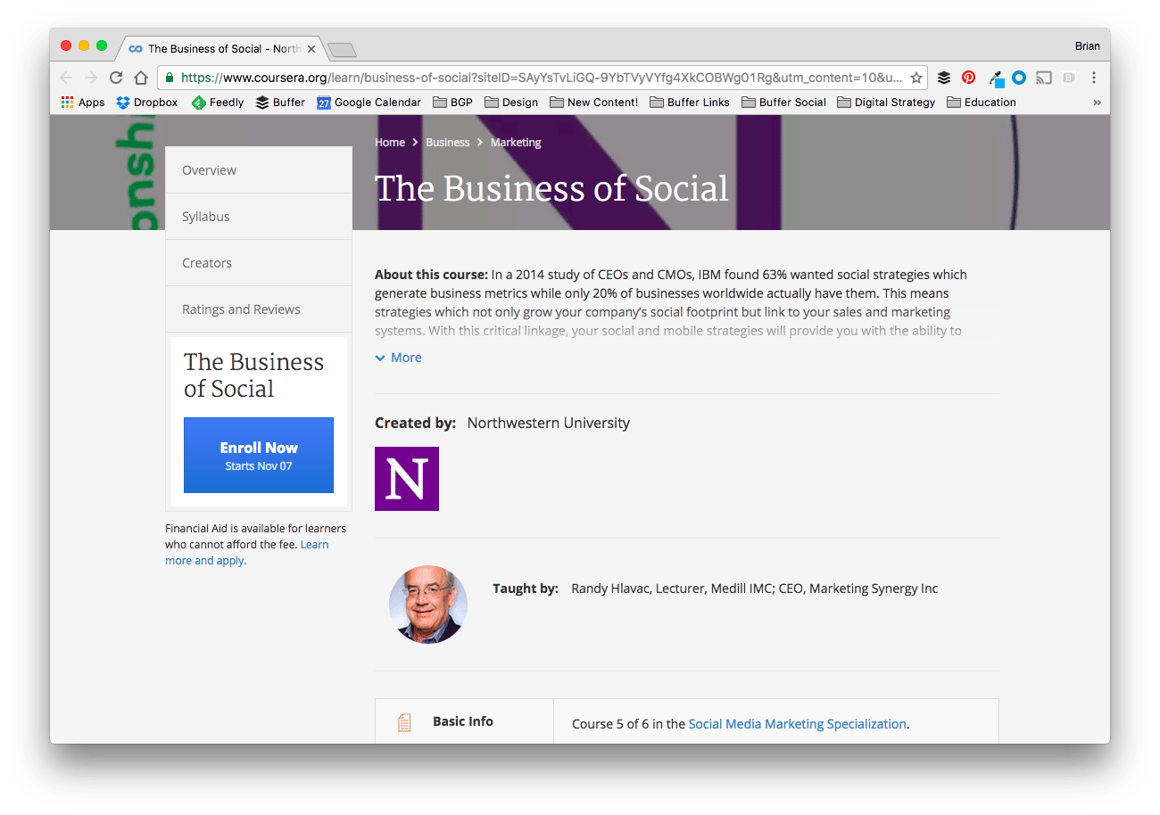Screen dimensions: 1160x815
Task: Open the Feedly bookmark
Action: (x=217, y=102)
